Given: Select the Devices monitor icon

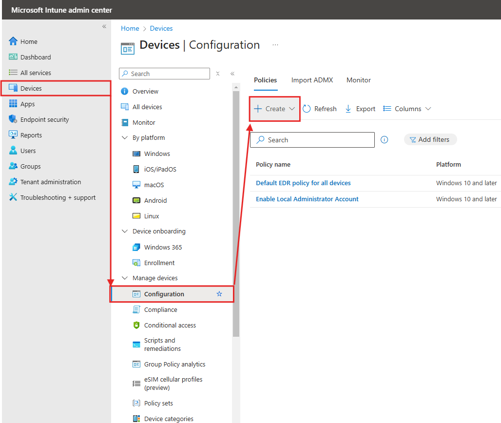Looking at the screenshot, I should [13, 88].
